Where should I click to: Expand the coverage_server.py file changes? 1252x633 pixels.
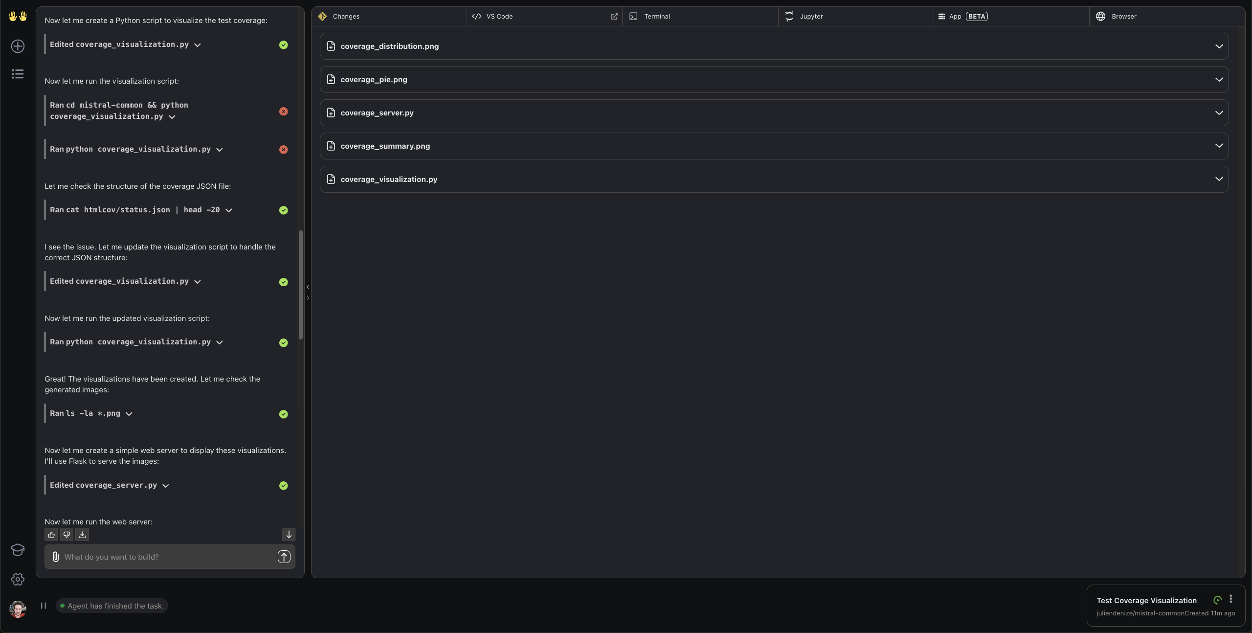pos(1219,113)
